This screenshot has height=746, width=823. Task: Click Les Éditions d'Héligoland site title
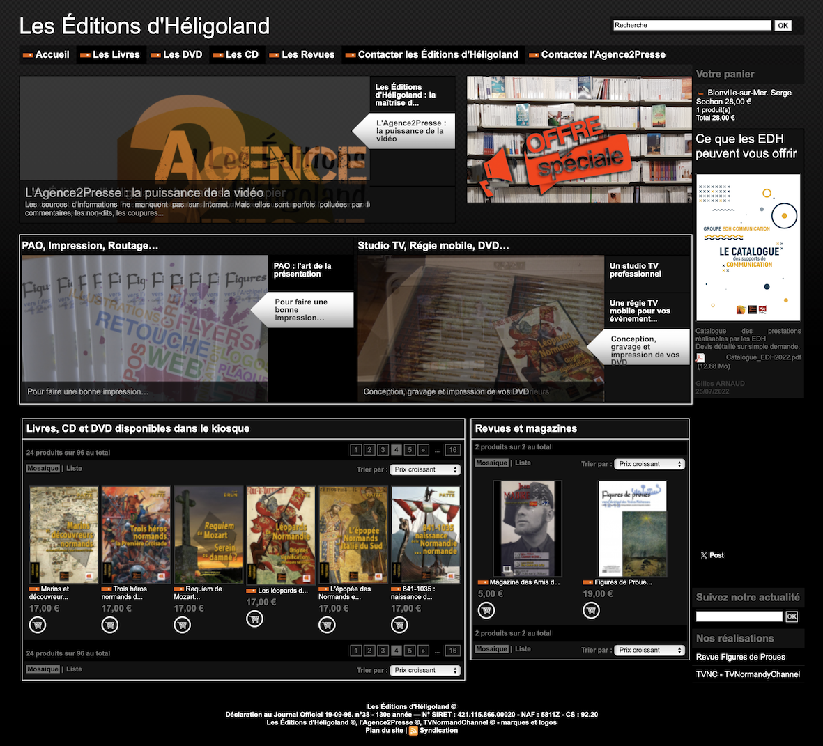144,26
